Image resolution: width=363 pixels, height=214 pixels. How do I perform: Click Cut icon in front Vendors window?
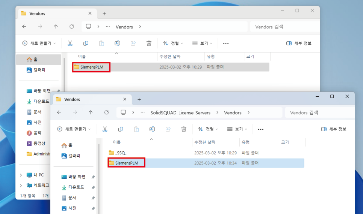click(x=105, y=129)
